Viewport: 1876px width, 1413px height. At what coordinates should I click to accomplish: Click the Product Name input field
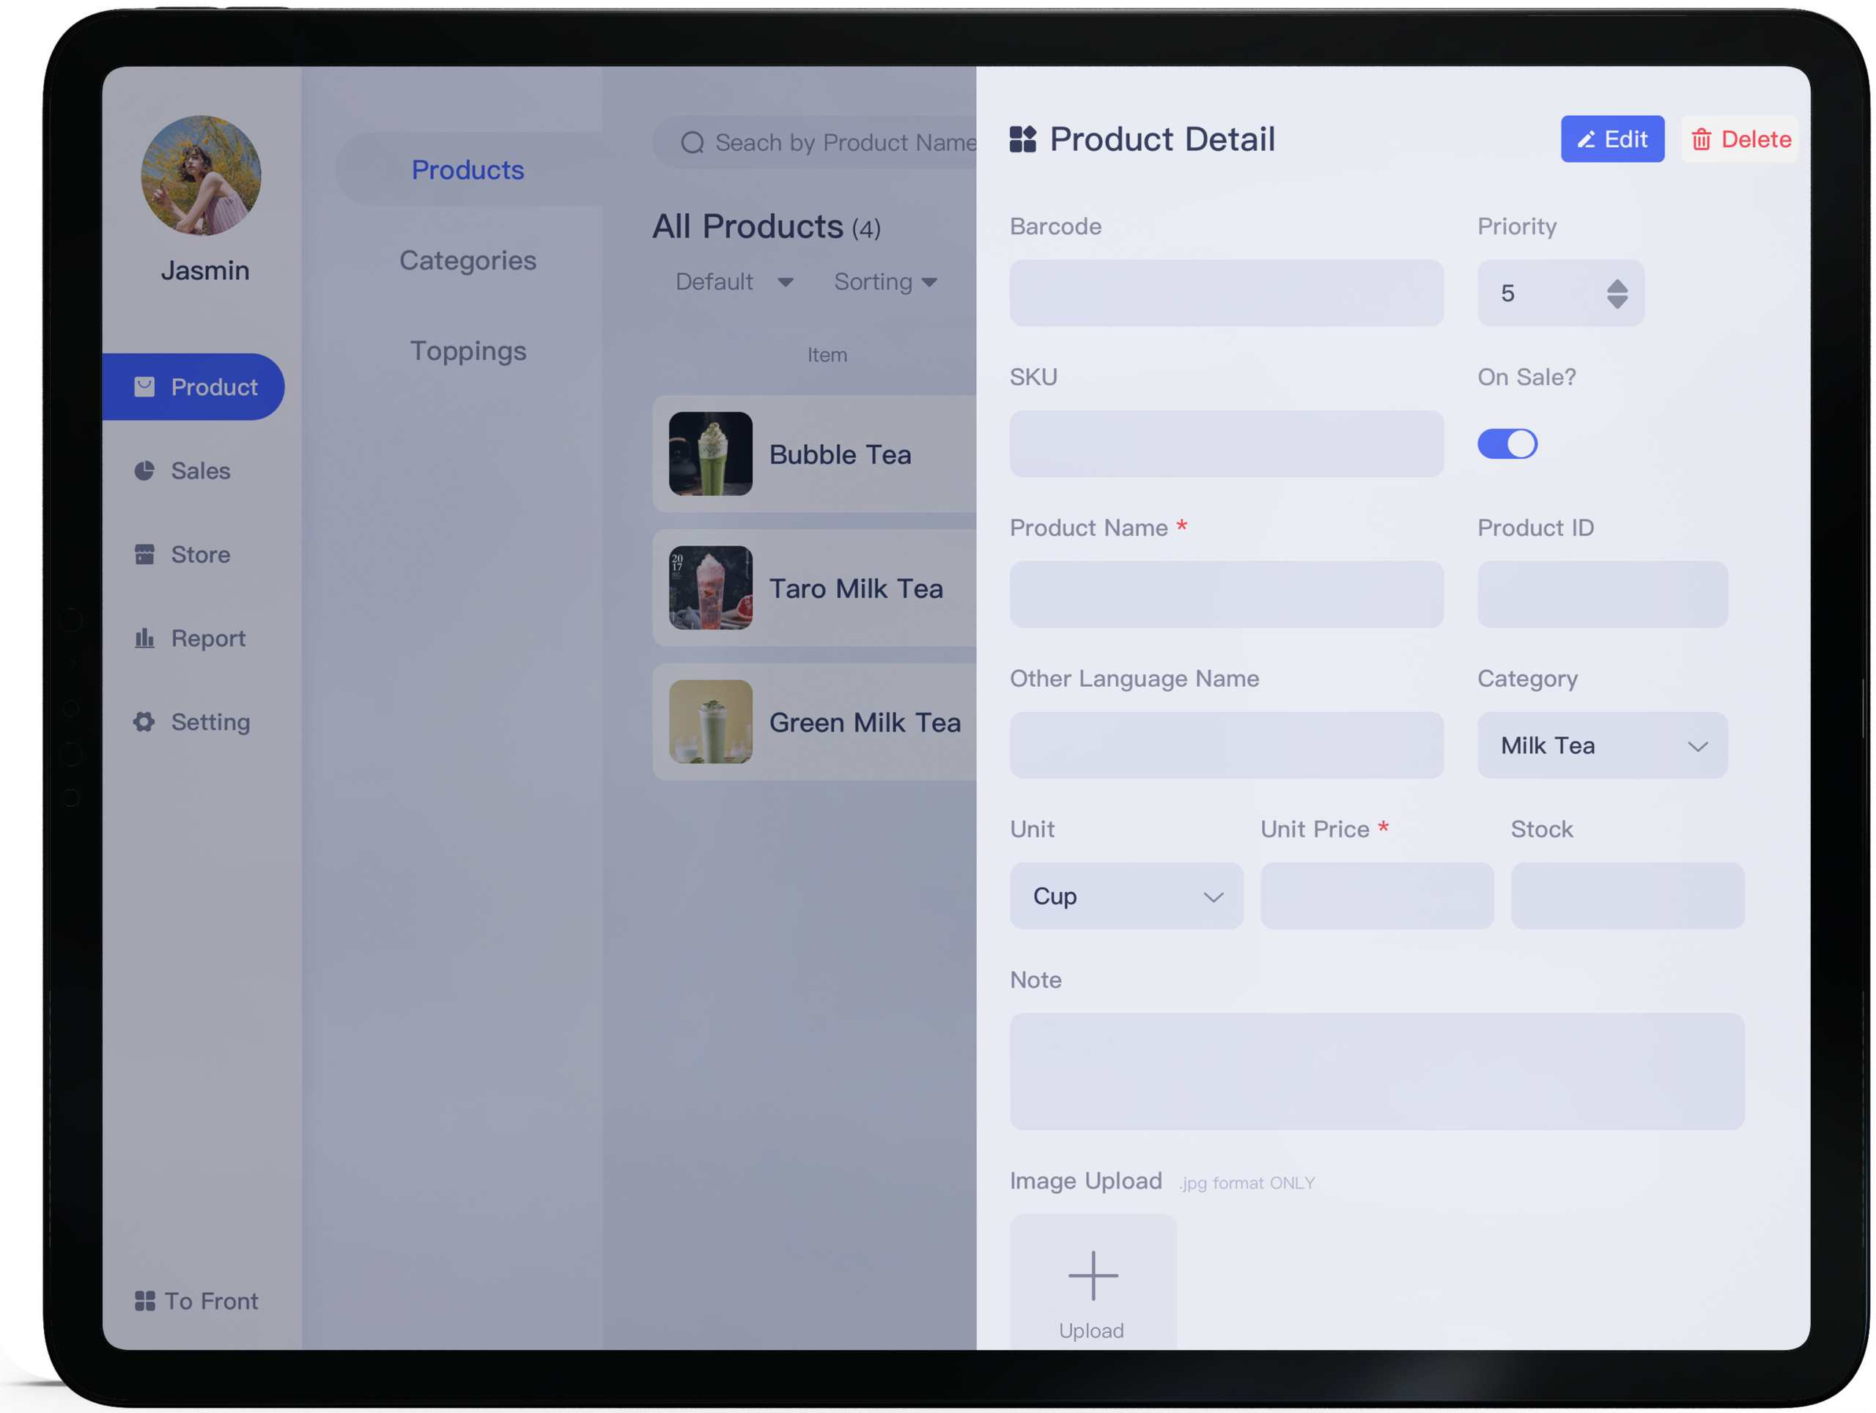[x=1225, y=594]
